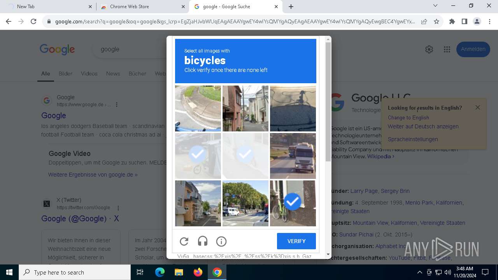Image resolution: width=498 pixels, height=280 pixels.
Task: Select the tree-lined crosswalk captcha tile
Action: tap(245, 203)
